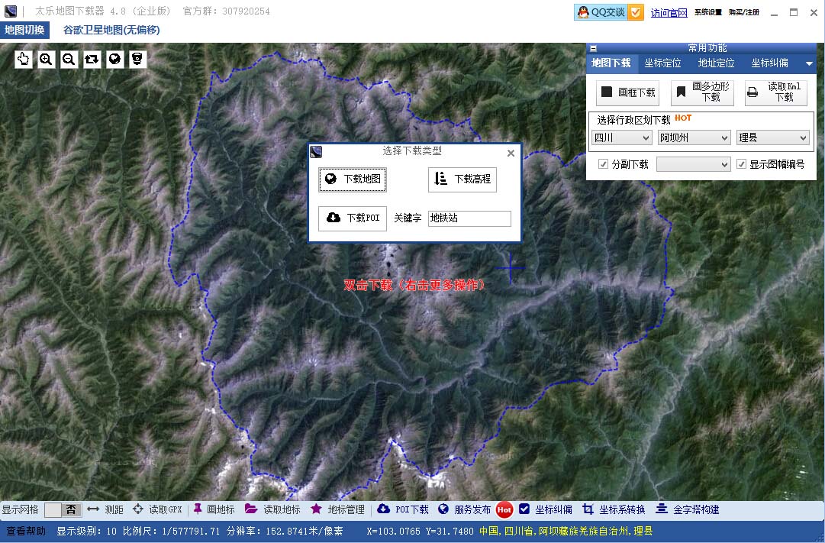Screen dimensions: 825x543
Task: Toggle 显示网格 switch showing 否
Action: tap(62, 510)
